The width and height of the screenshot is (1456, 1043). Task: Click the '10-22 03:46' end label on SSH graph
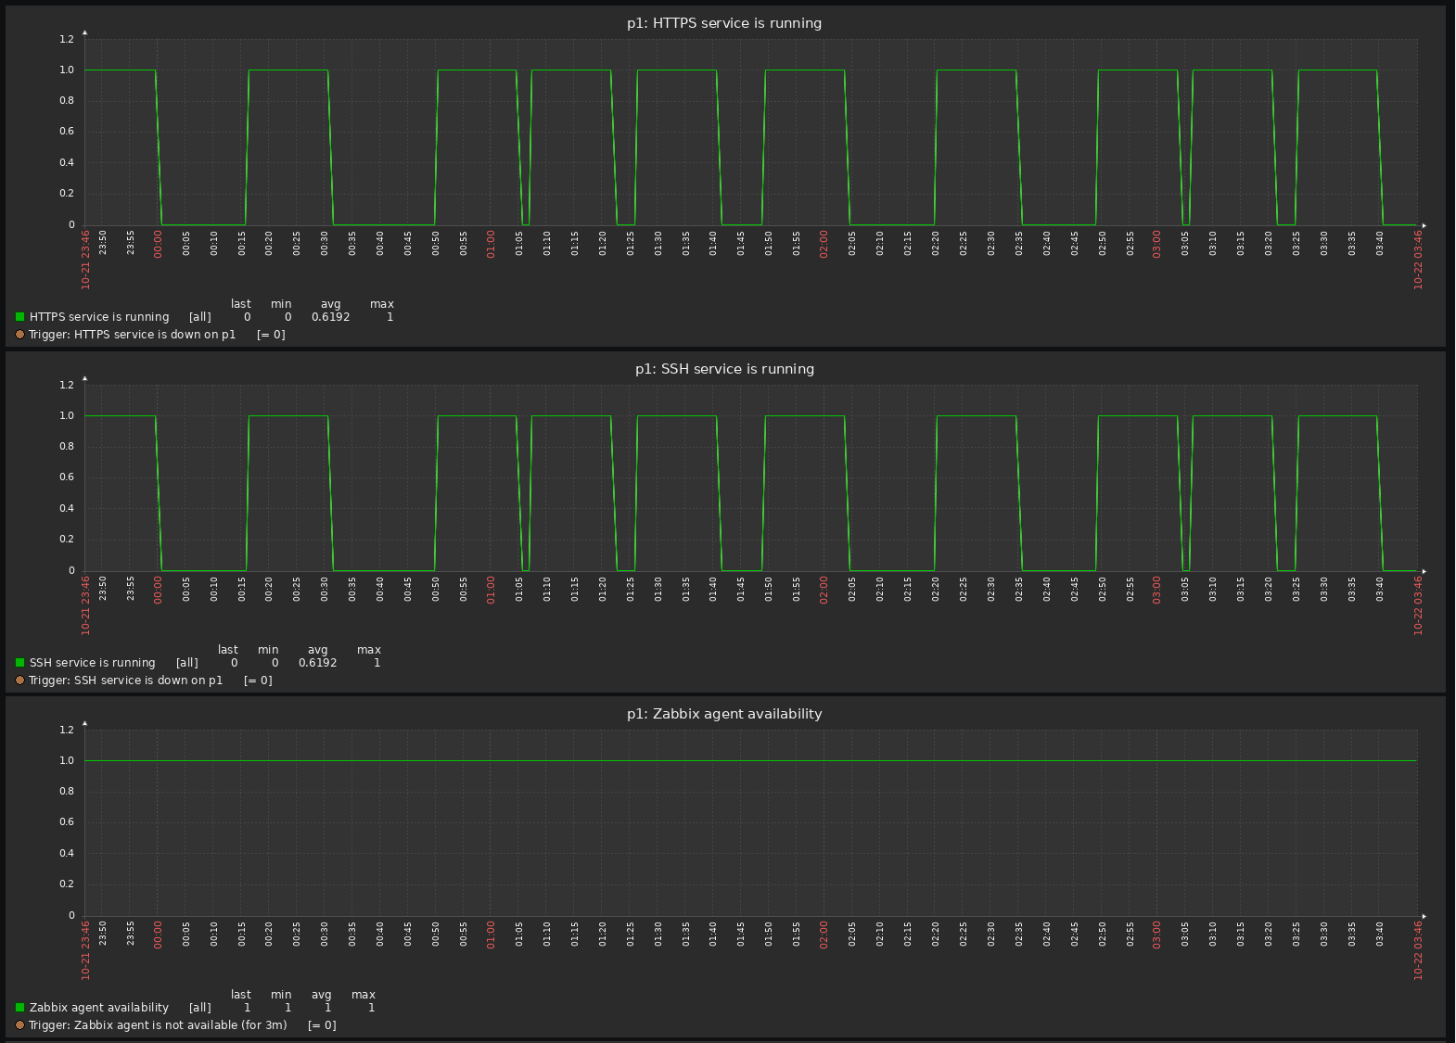[x=1418, y=605]
